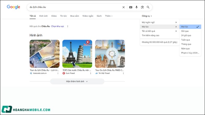Viewport: 205px width, 115px height.
Task: Click the Google logo
Action: tap(13, 7)
